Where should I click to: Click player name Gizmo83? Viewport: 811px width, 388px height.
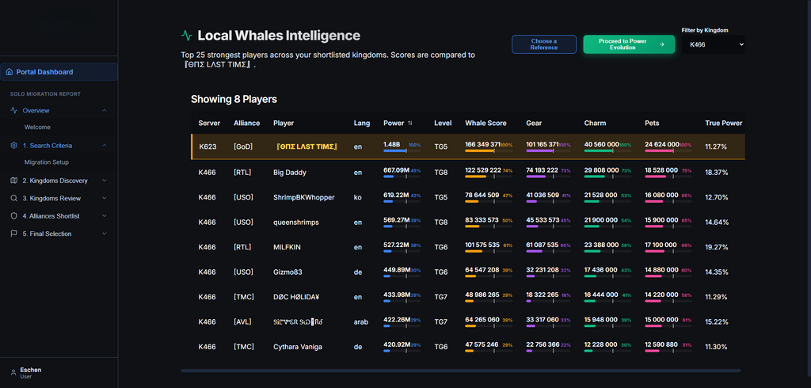[287, 272]
